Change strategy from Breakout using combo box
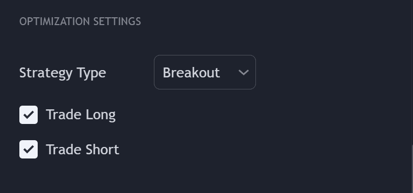 [x=205, y=72]
